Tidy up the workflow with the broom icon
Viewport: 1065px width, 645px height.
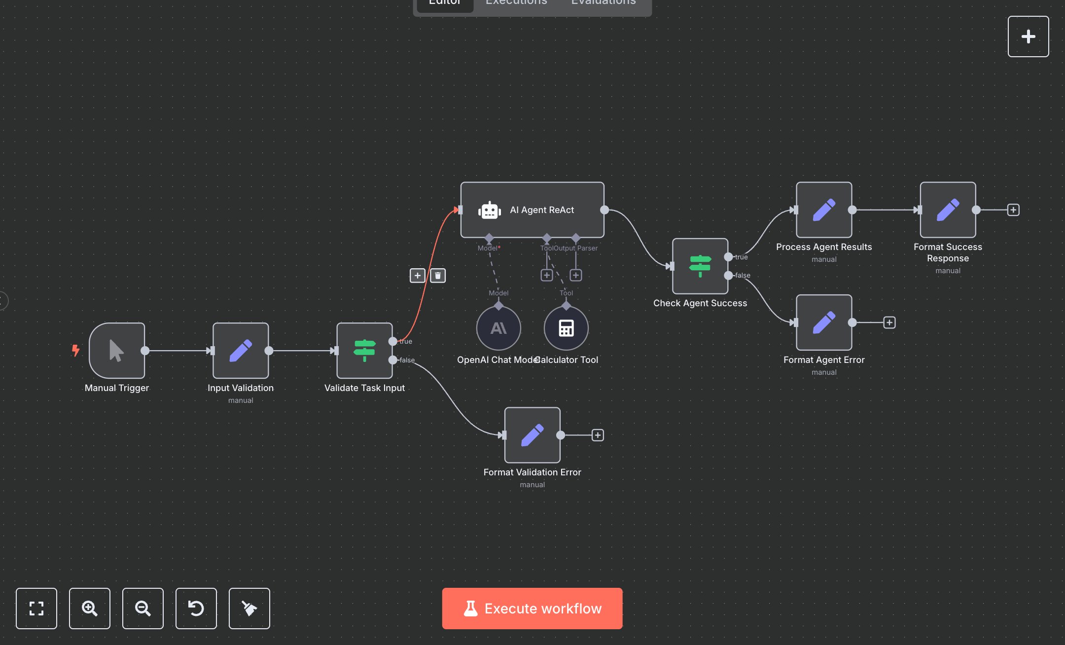(x=249, y=609)
